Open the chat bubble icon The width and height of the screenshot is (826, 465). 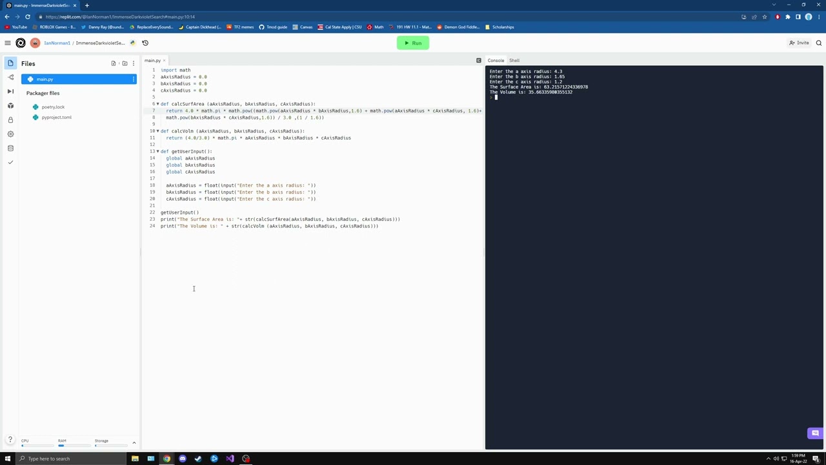815,433
